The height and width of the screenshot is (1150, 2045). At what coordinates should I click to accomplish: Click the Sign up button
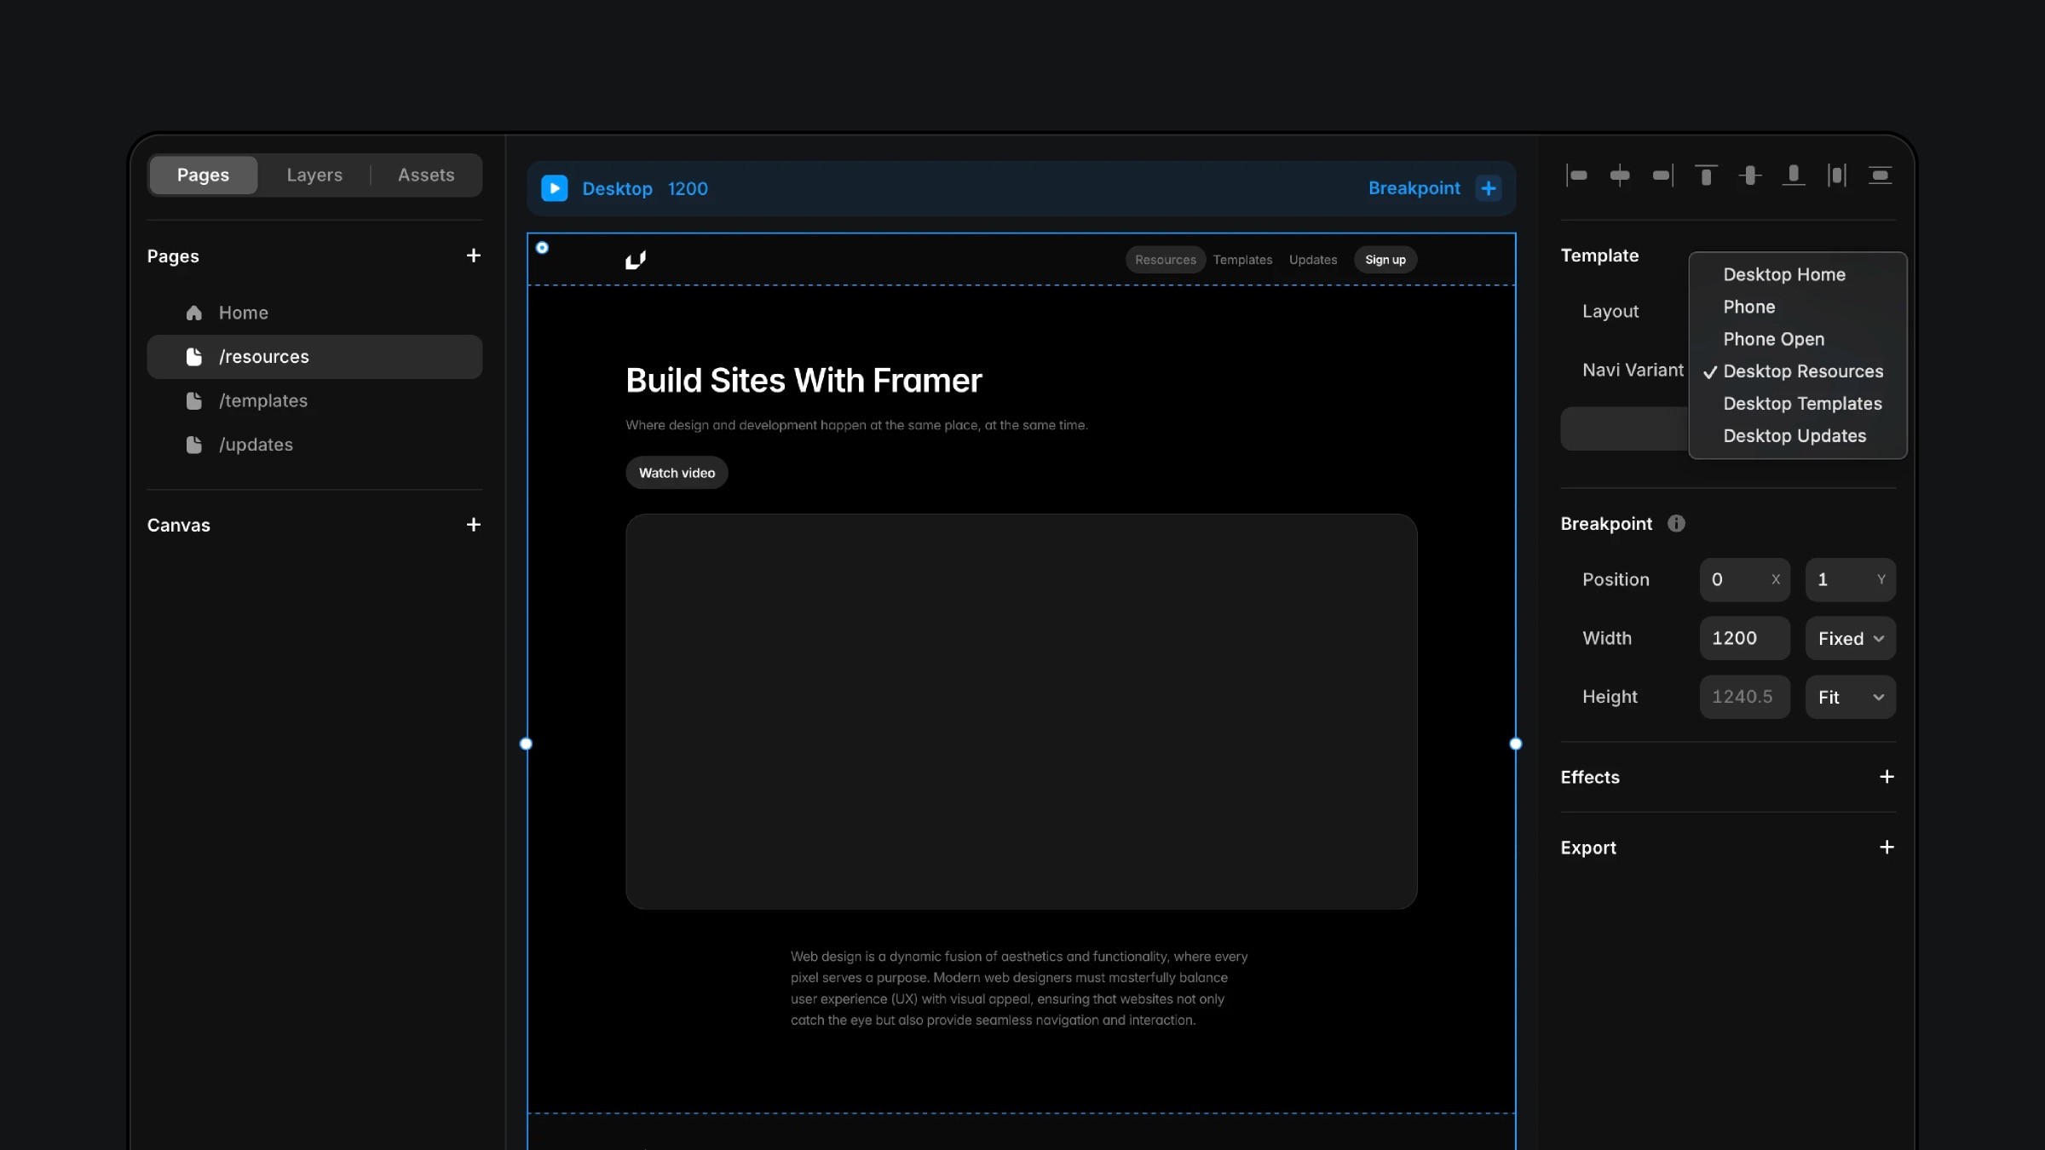pos(1385,260)
